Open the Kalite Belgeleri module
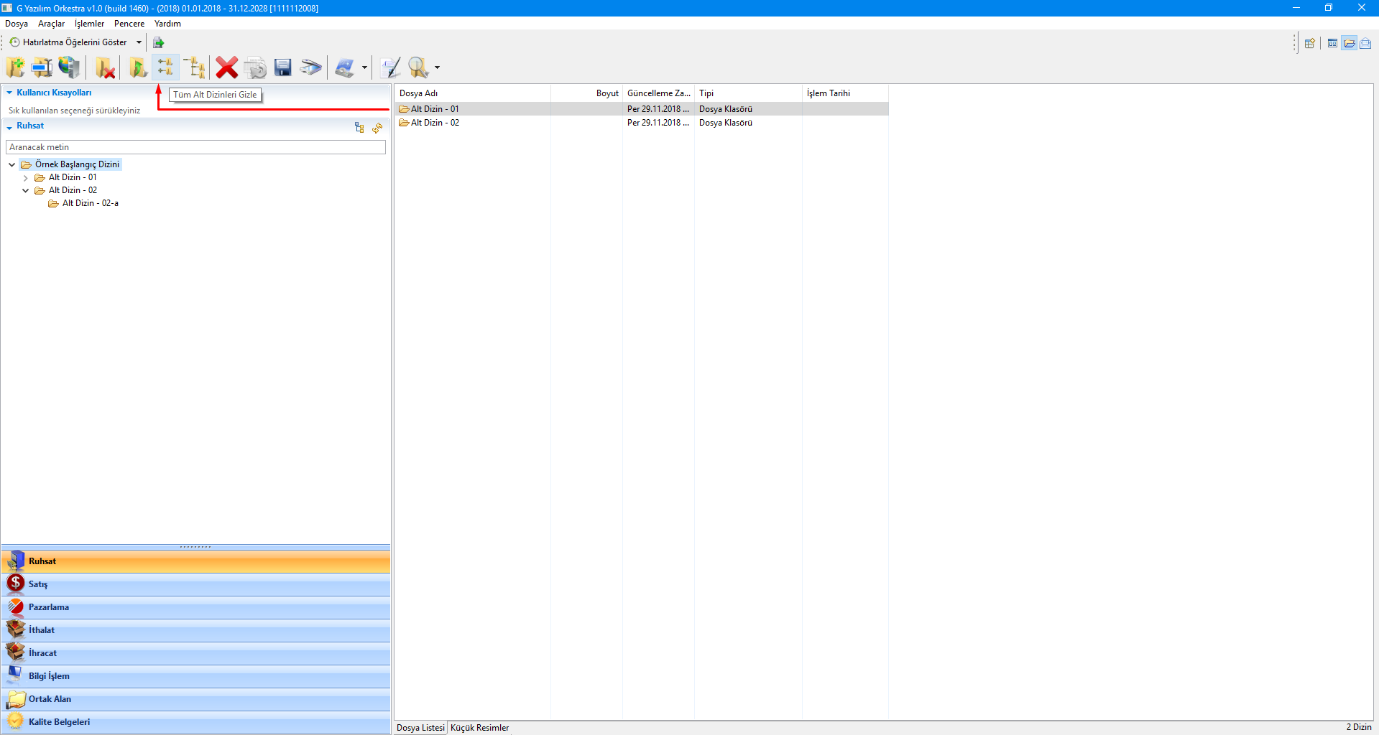The width and height of the screenshot is (1379, 735). (59, 722)
